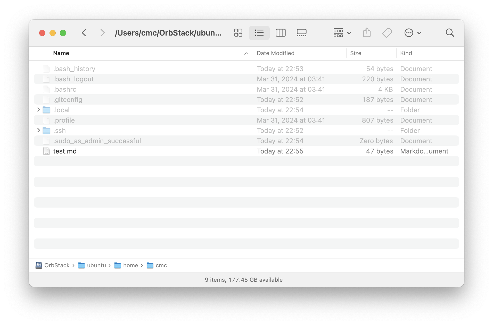Select the .profile file

[246, 120]
